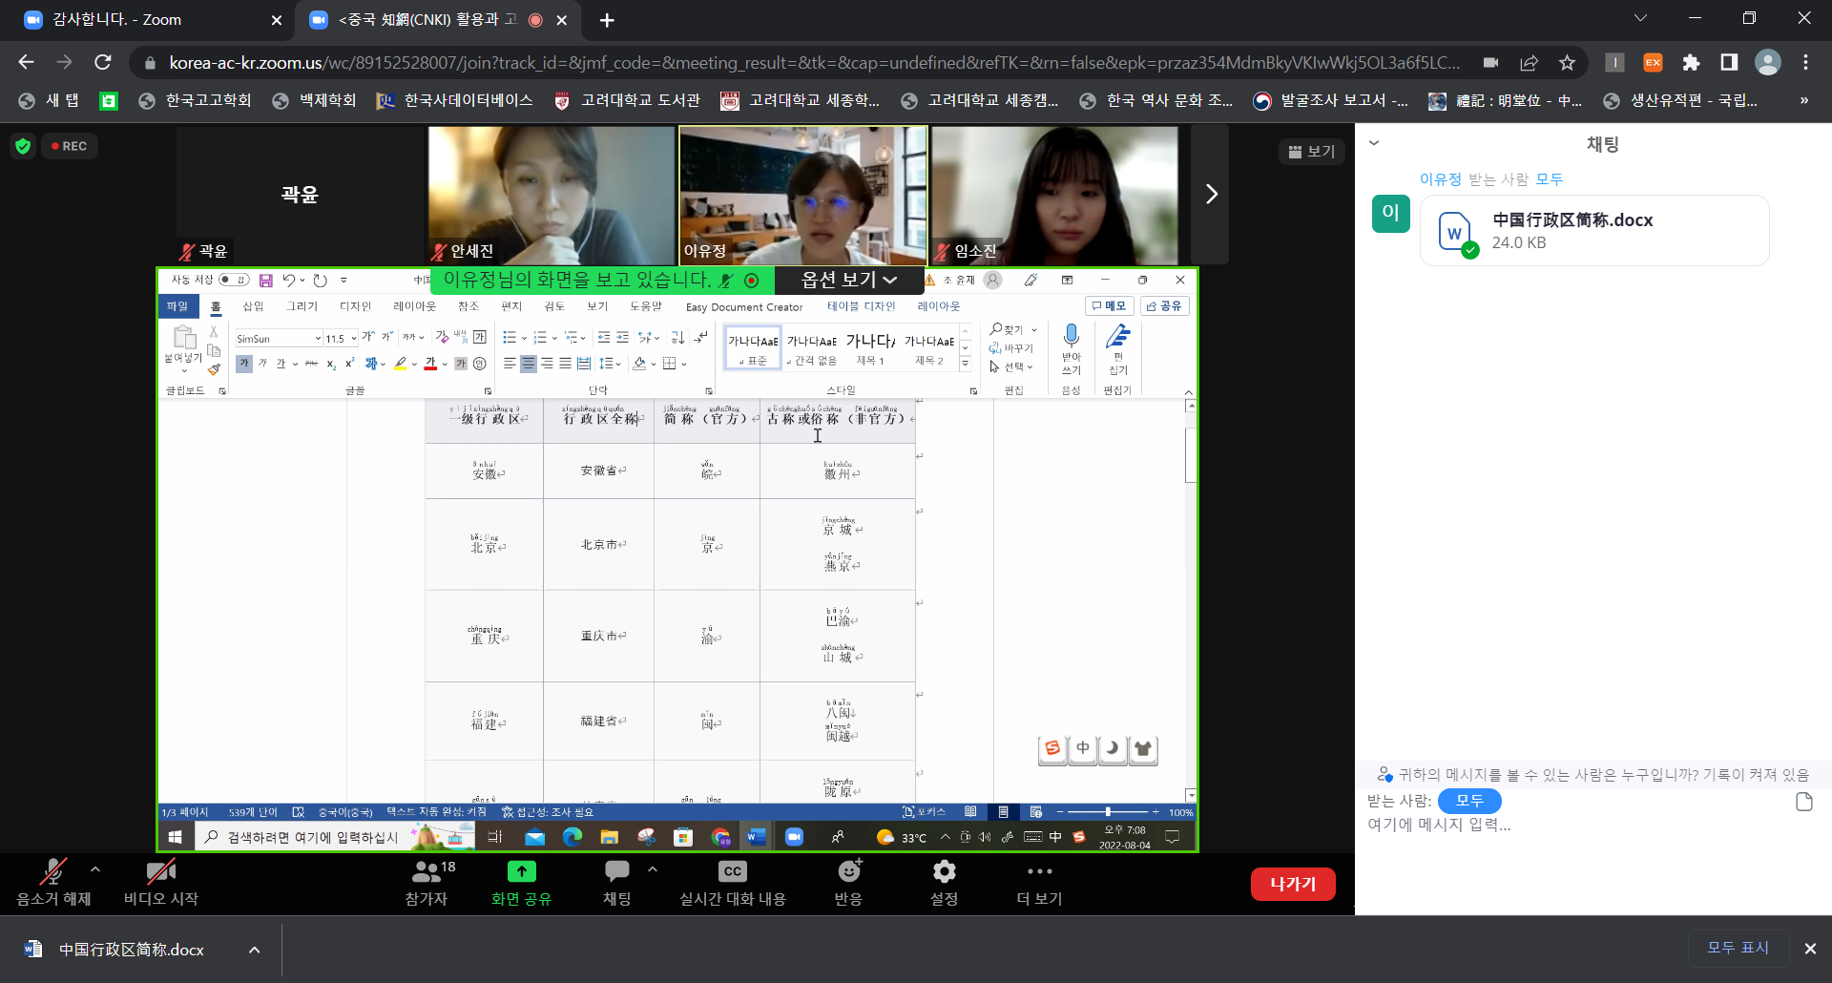1832x983 pixels.
Task: Click the Zoom settings gear icon
Action: (x=944, y=872)
